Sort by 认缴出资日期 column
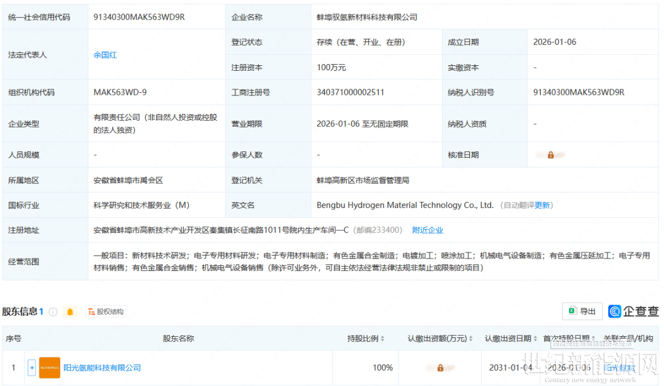The height and width of the screenshot is (386, 664). click(x=510, y=339)
